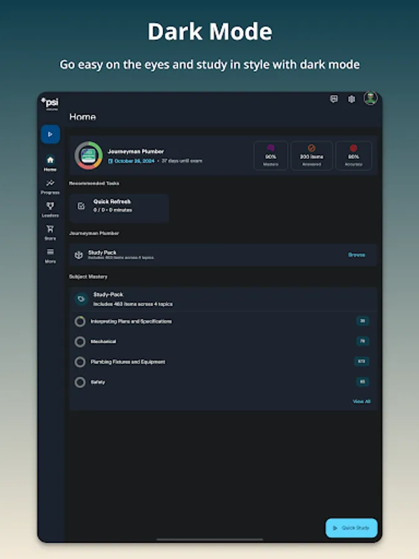Click the Study-Pack includes items text
The height and width of the screenshot is (559, 419).
click(x=133, y=304)
